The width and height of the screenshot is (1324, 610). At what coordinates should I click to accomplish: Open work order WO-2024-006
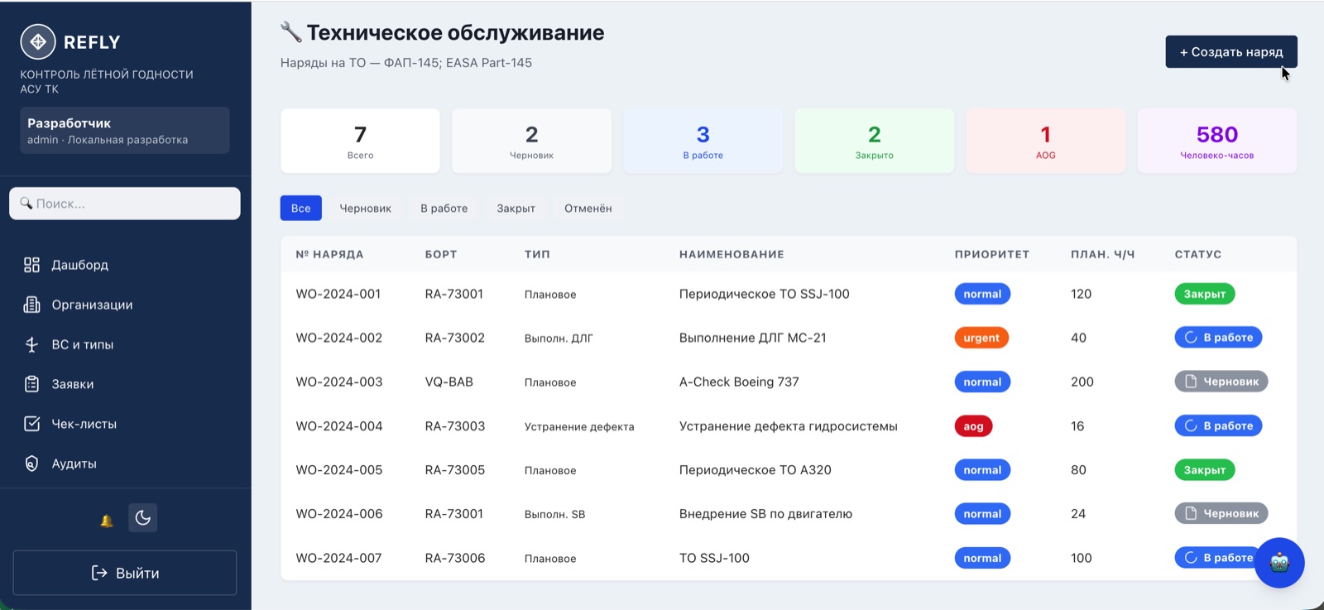coord(339,514)
